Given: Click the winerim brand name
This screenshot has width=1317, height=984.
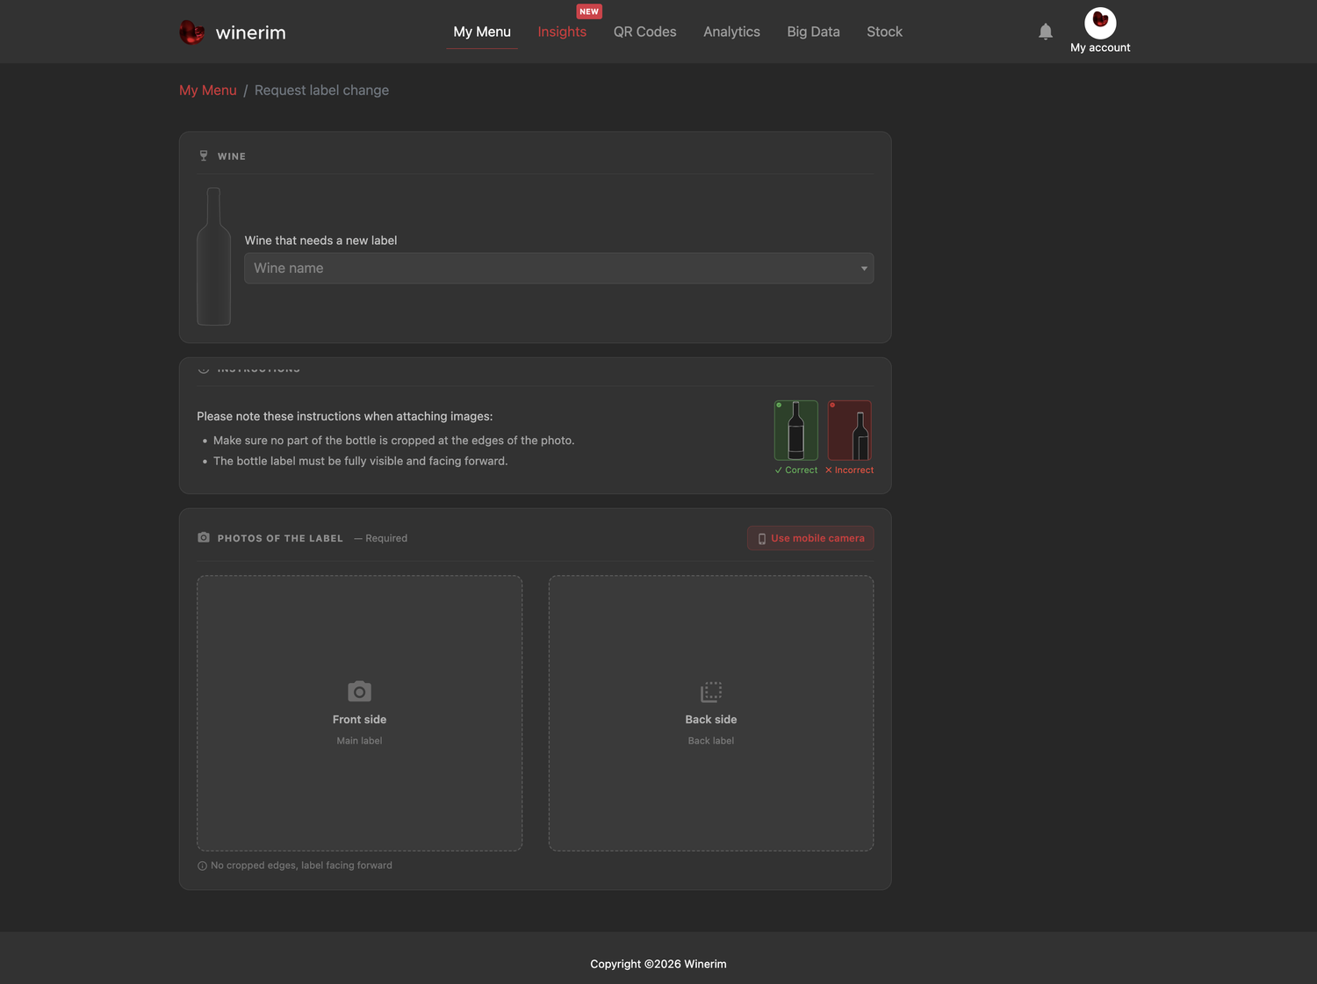Looking at the screenshot, I should pos(250,32).
